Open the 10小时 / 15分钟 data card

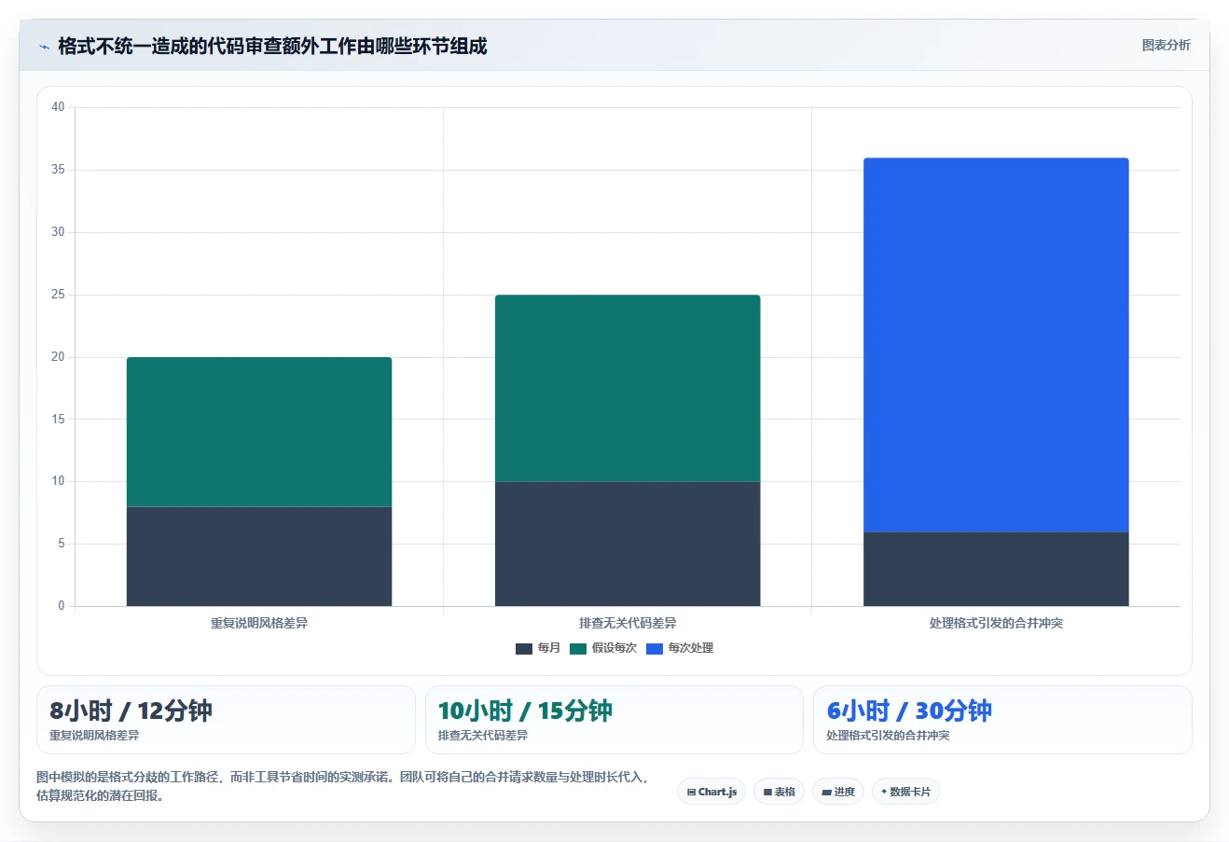pos(614,720)
